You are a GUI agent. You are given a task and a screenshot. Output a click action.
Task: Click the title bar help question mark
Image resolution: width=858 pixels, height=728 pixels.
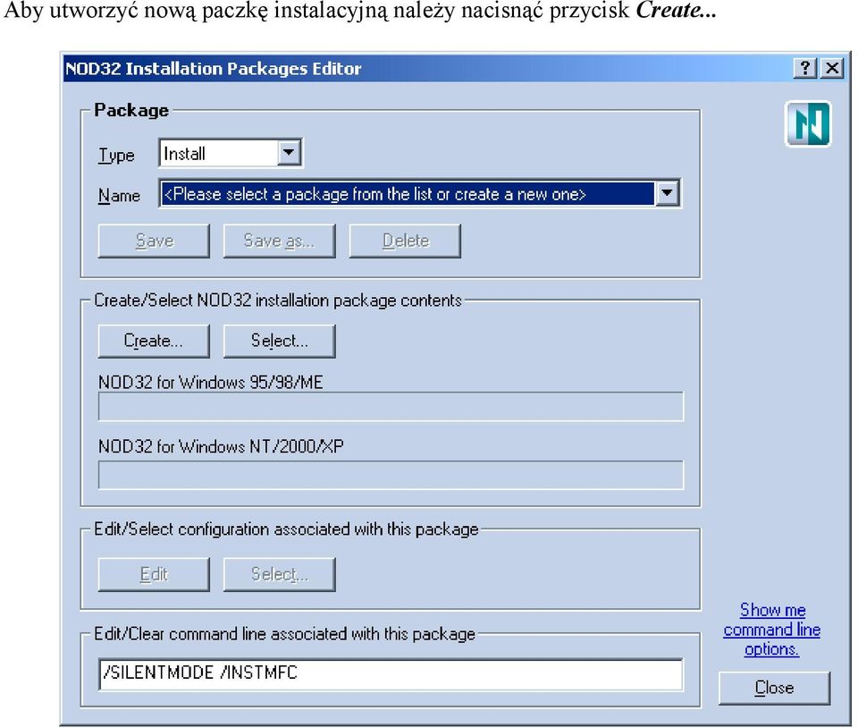point(804,69)
